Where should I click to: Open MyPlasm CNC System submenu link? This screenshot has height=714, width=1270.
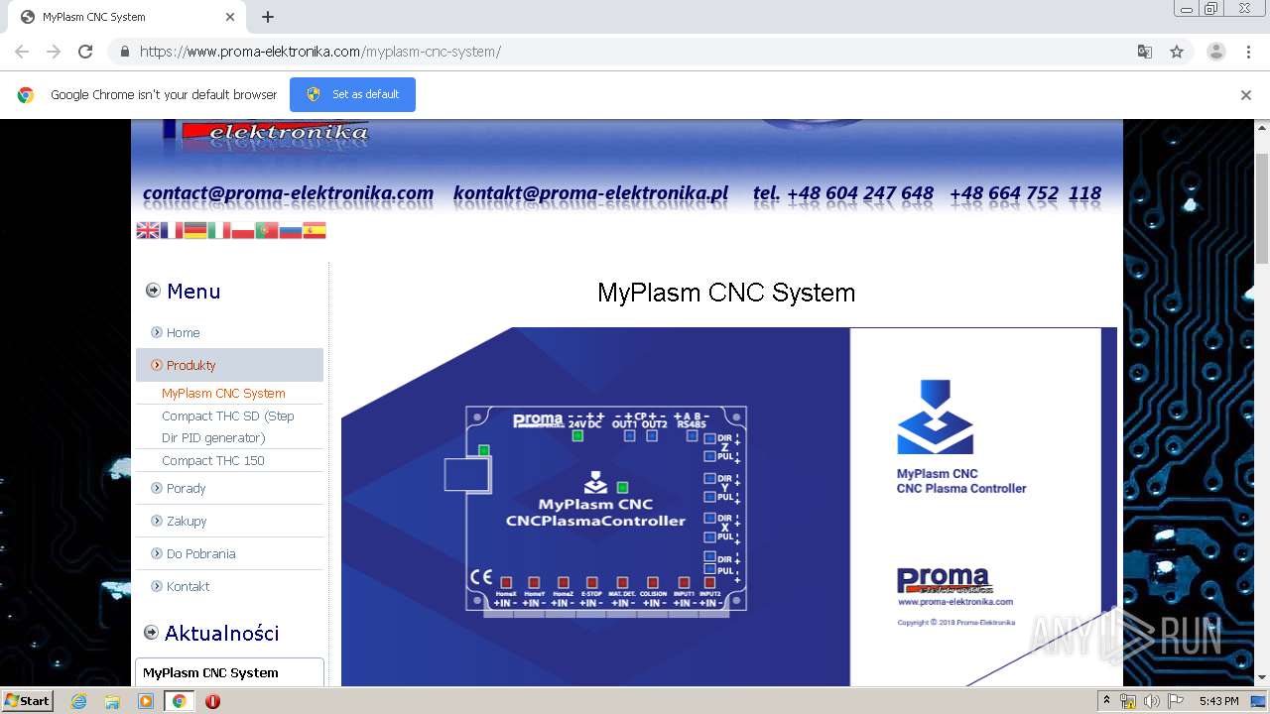223,393
